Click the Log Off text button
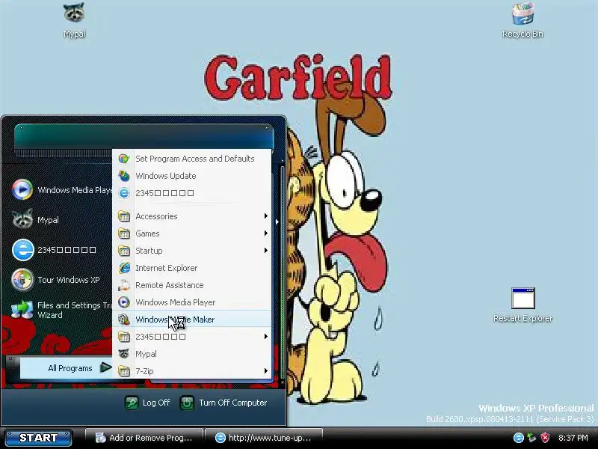Viewport: 598px width, 449px height. point(156,403)
